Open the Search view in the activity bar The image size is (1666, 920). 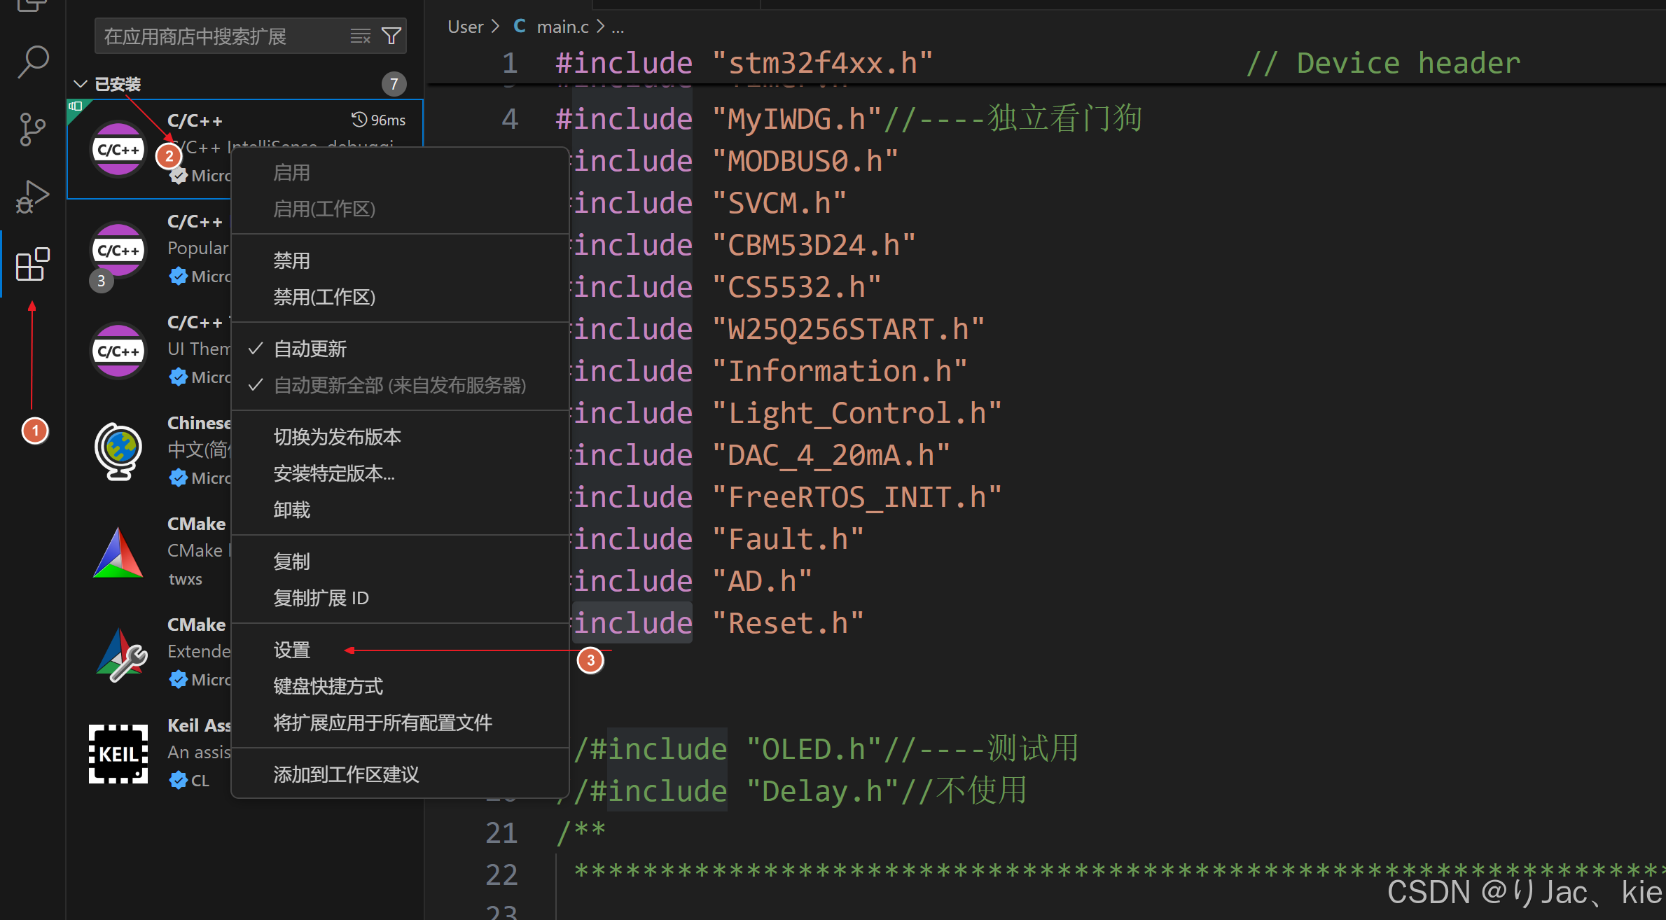point(32,62)
